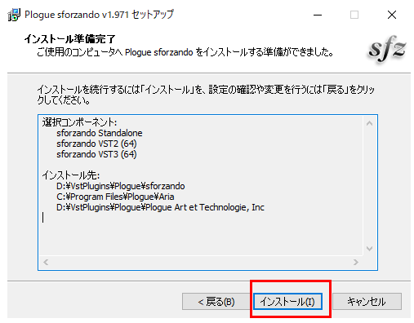Screen dimensions: 414x323
Task: Click the scroll left arrow of summary box
Action: coord(46,262)
